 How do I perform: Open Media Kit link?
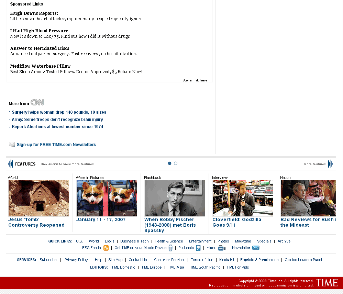point(226,260)
